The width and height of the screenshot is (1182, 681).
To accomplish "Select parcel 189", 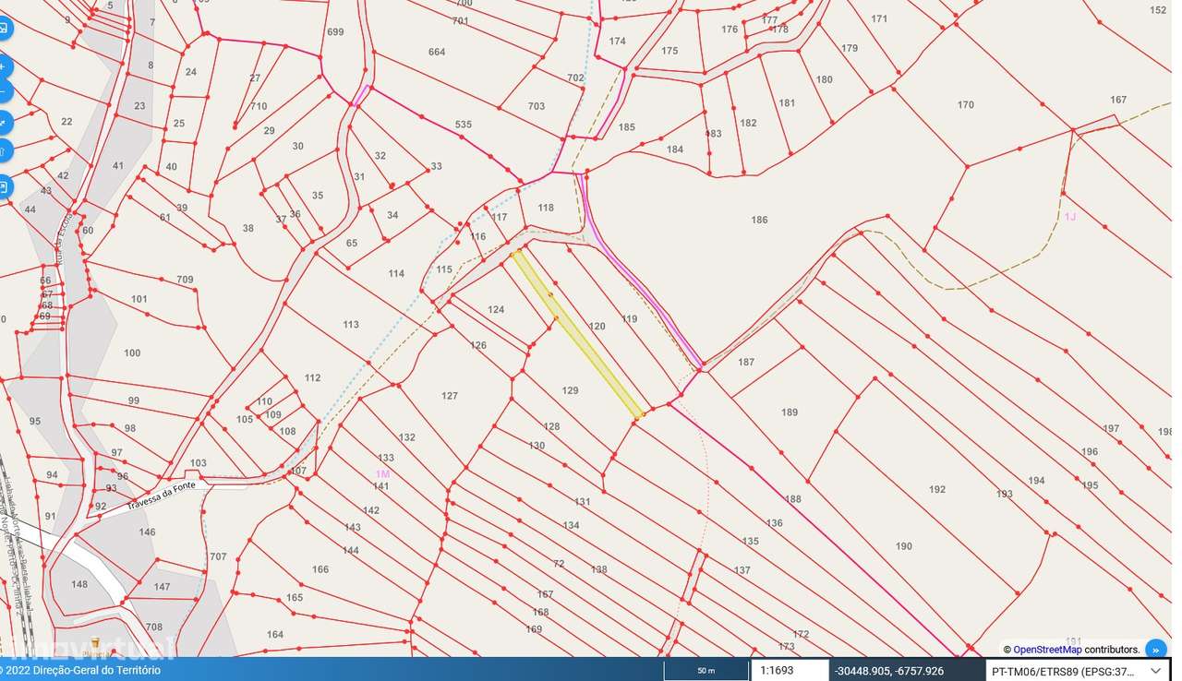I will click(790, 412).
